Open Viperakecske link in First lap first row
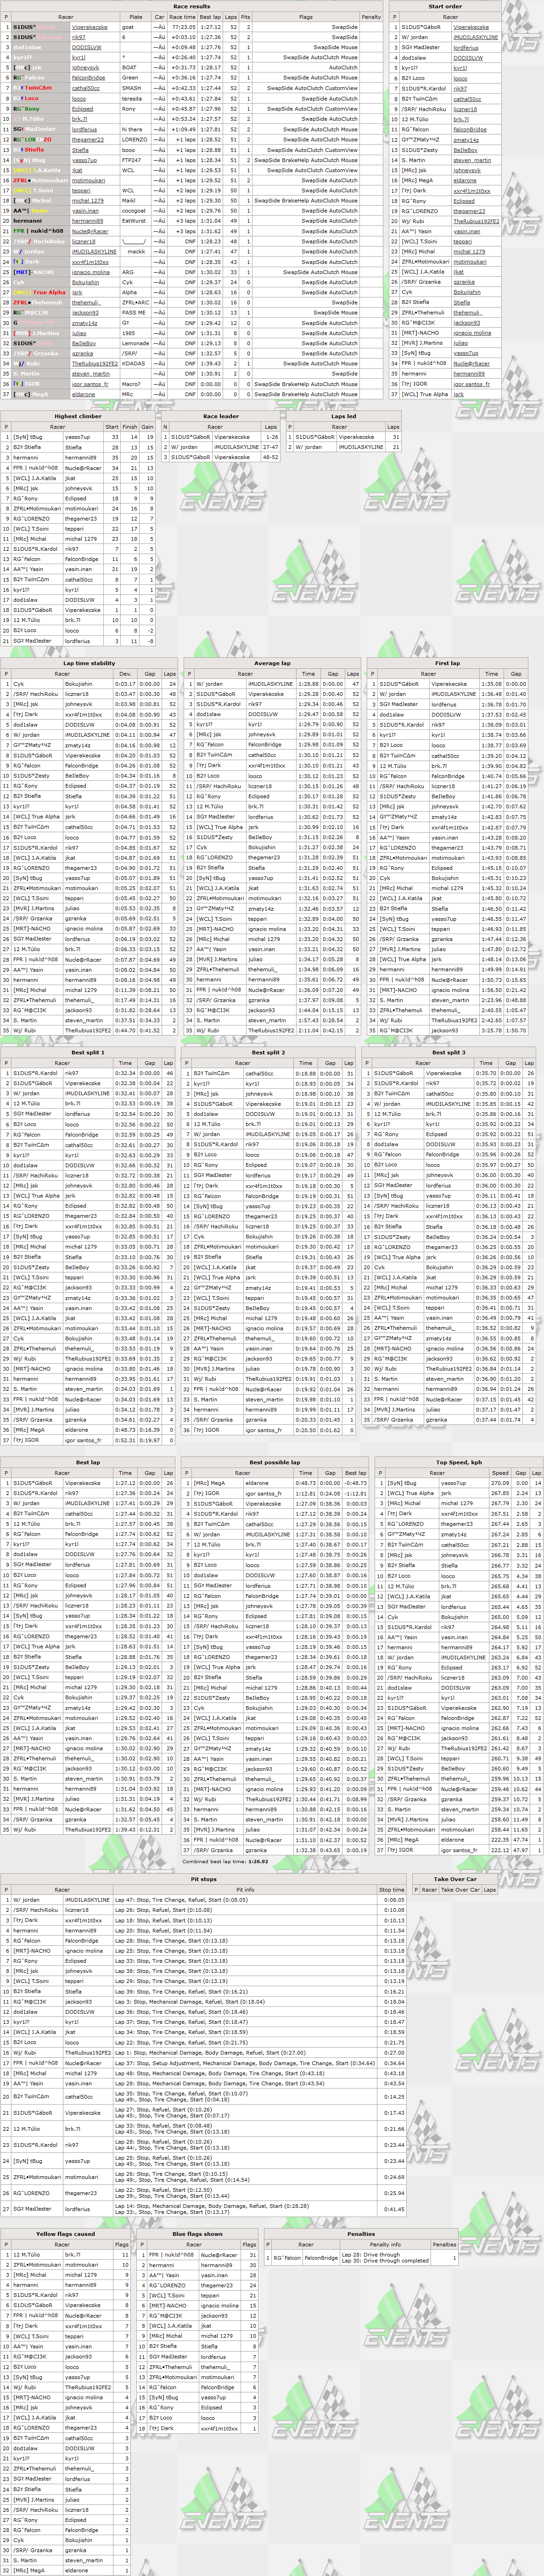The height and width of the screenshot is (2576, 544). click(x=449, y=684)
